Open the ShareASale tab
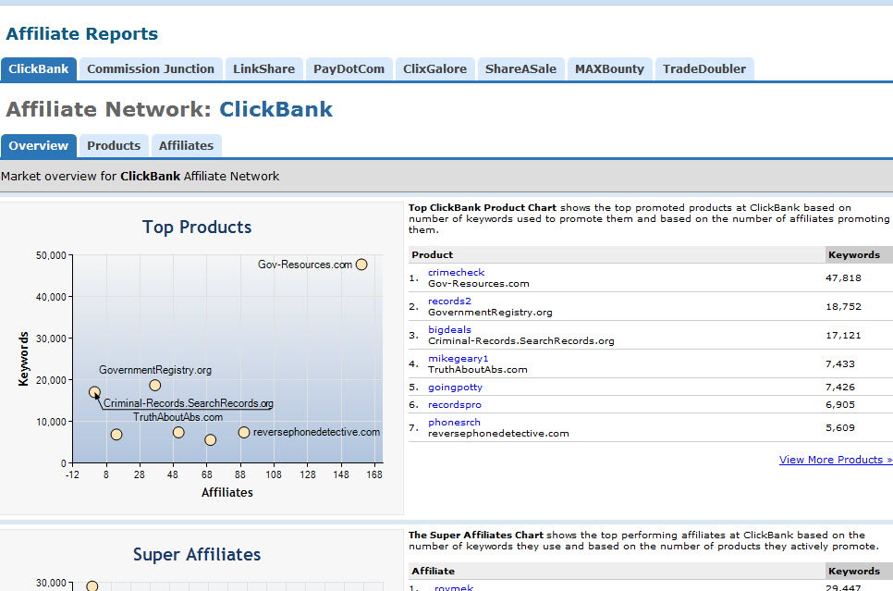Image resolution: width=893 pixels, height=591 pixels. [520, 69]
